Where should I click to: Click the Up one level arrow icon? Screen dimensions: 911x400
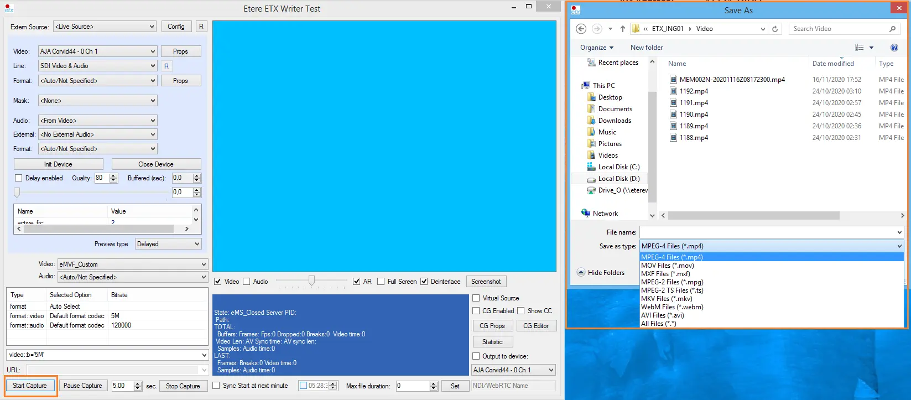pyautogui.click(x=623, y=29)
